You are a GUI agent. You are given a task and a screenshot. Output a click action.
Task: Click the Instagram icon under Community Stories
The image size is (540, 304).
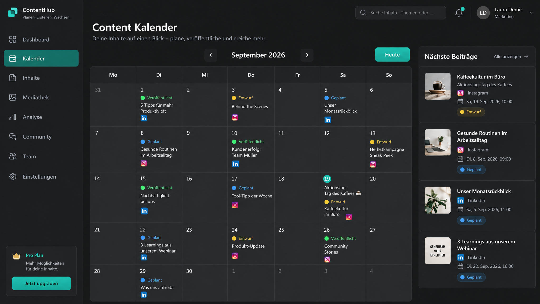[327, 260]
